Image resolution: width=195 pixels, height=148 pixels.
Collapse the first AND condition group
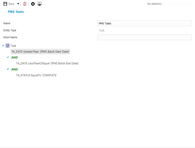pyautogui.click(x=8, y=57)
